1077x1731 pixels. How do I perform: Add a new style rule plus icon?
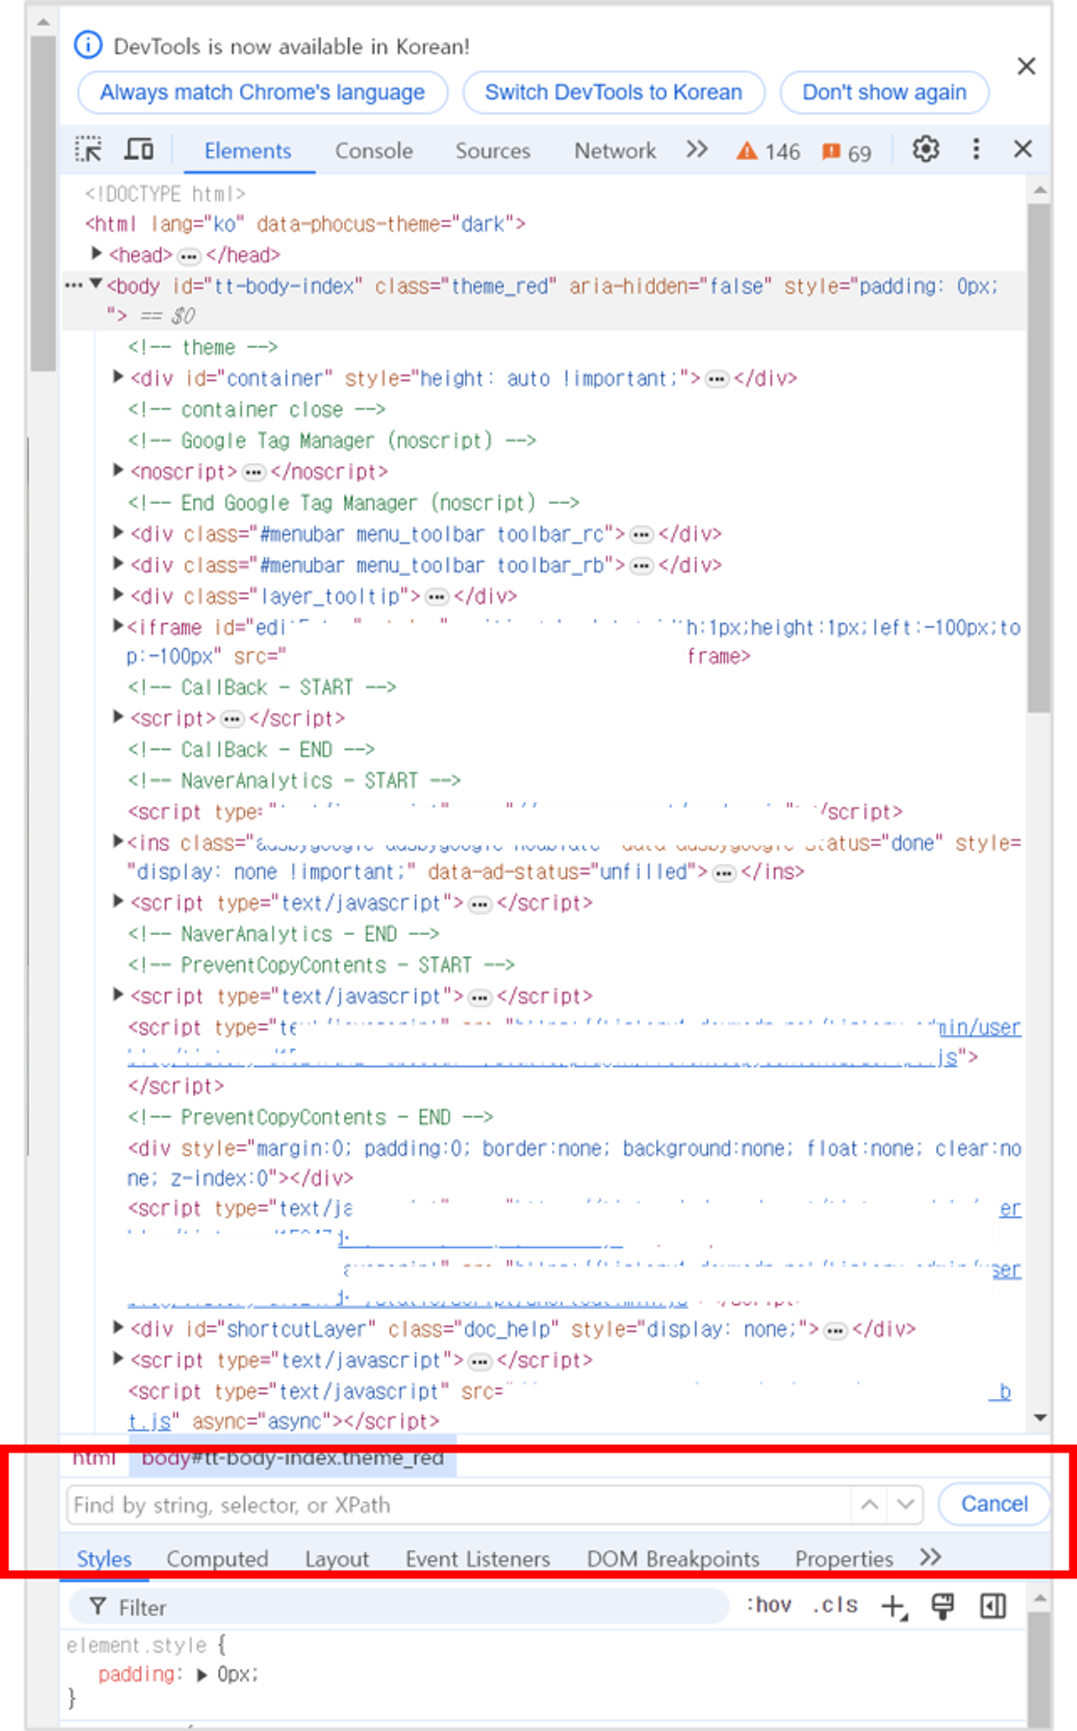tap(894, 1607)
